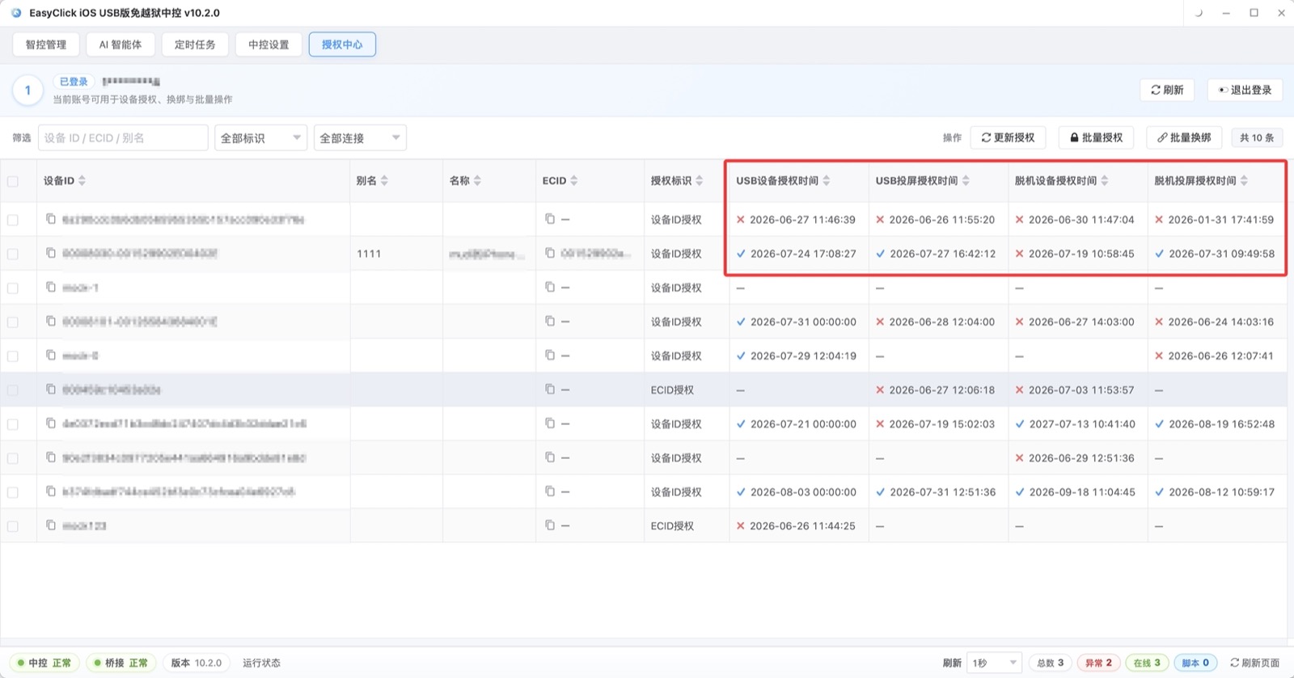Click the 总数 3 status badge
The image size is (1294, 678).
1051,663
